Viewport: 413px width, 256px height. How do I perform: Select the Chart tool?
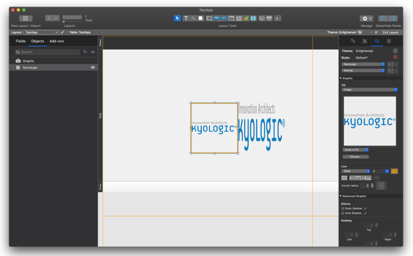coord(246,18)
